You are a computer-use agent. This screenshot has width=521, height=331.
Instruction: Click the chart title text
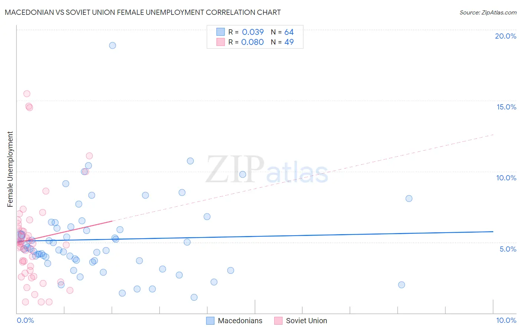pyautogui.click(x=143, y=12)
